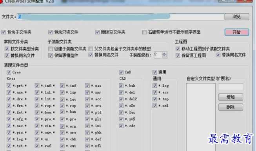Uncheck the *.prt.* file type
256x151 pixels.
pyautogui.click(x=9, y=86)
